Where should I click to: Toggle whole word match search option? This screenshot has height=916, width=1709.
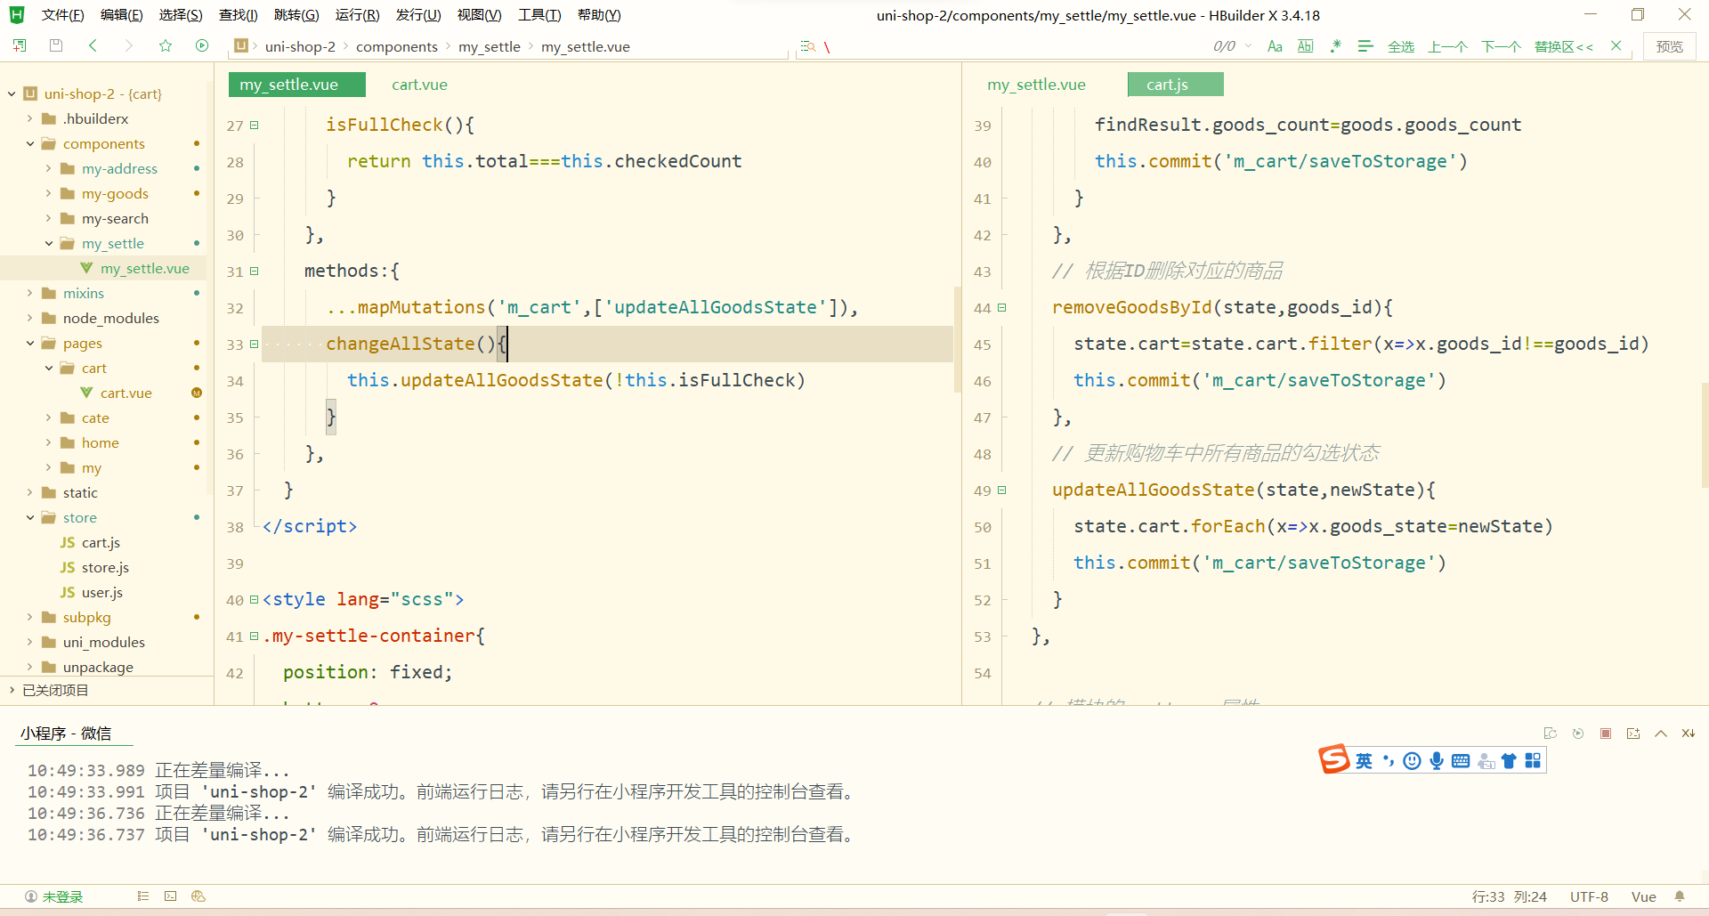[x=1305, y=46]
